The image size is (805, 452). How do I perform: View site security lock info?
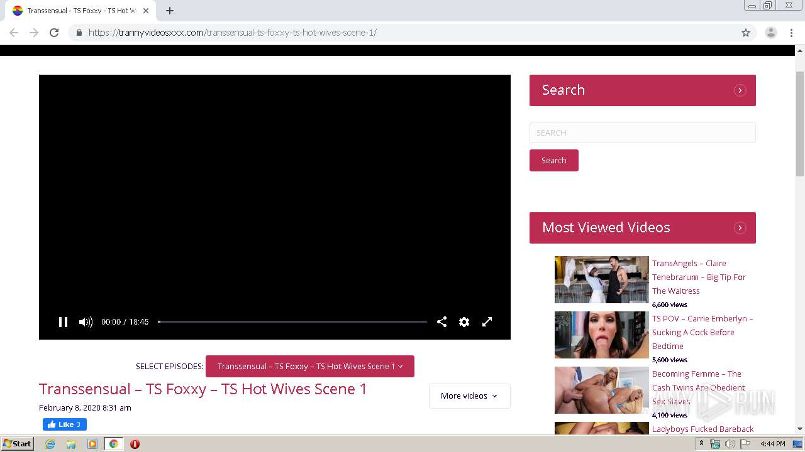(x=79, y=33)
